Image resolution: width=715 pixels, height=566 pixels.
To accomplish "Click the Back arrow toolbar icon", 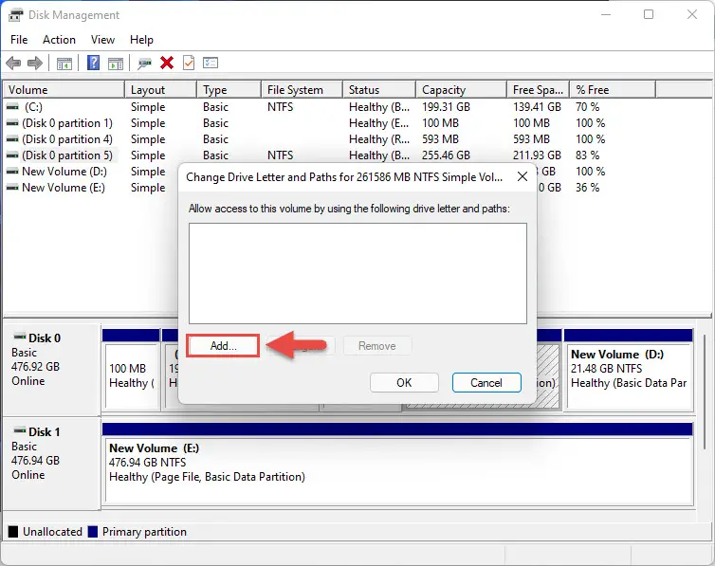I will pyautogui.click(x=13, y=63).
